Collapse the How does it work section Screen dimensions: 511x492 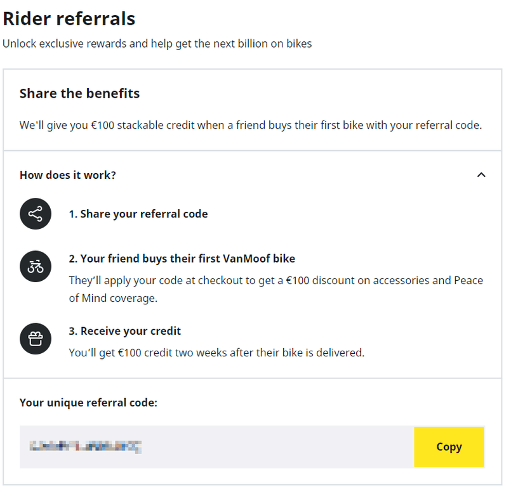point(481,175)
